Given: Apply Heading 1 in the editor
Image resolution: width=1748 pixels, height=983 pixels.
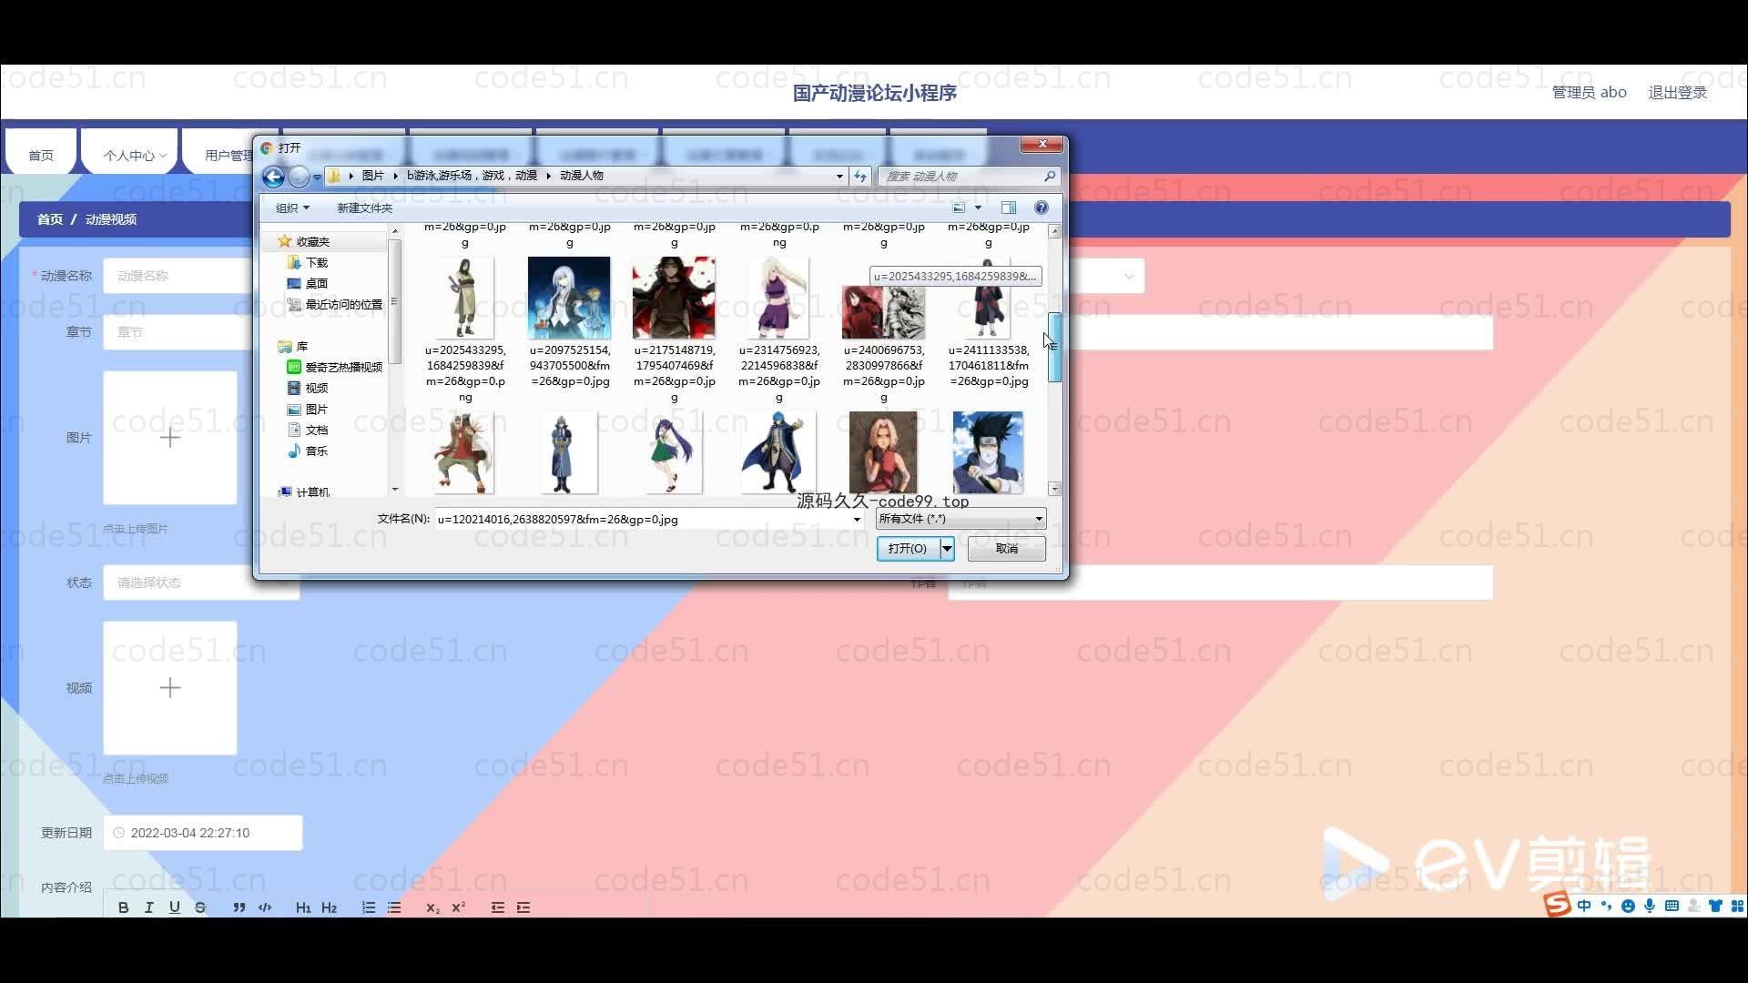Looking at the screenshot, I should pos(303,907).
